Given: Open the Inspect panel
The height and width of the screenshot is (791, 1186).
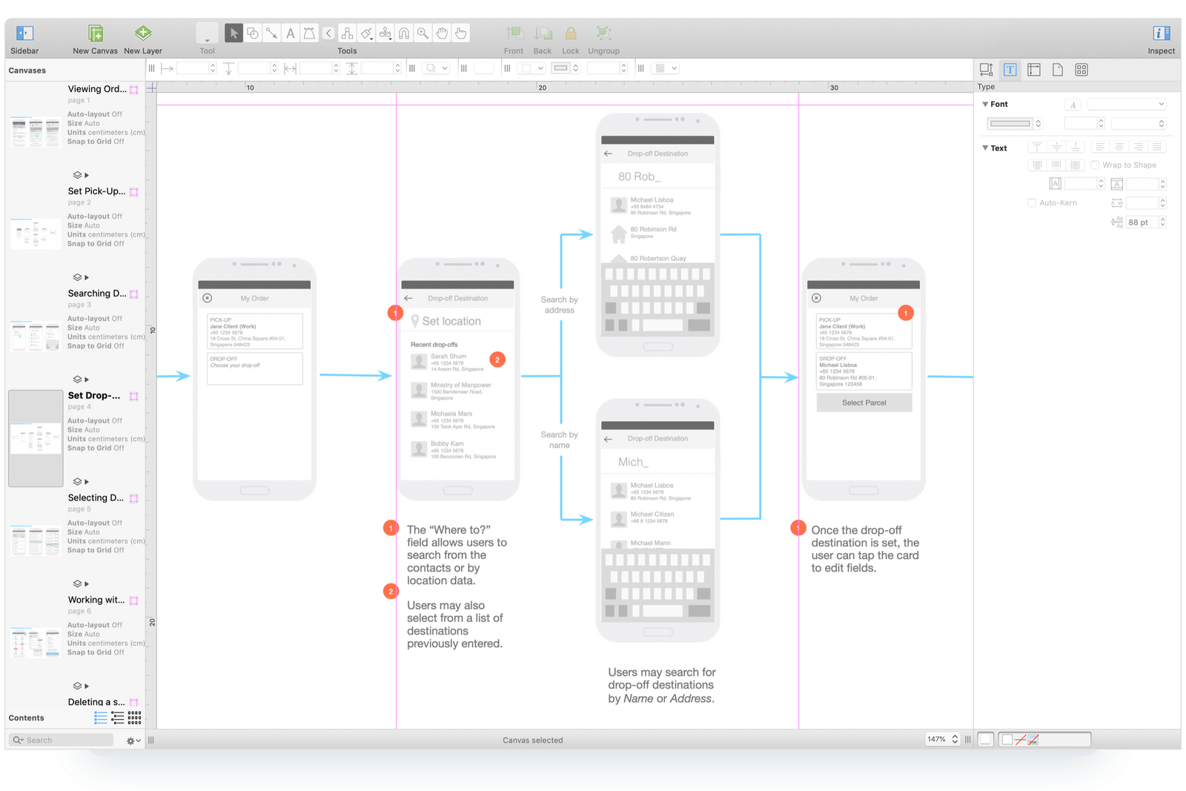Looking at the screenshot, I should pyautogui.click(x=1162, y=33).
